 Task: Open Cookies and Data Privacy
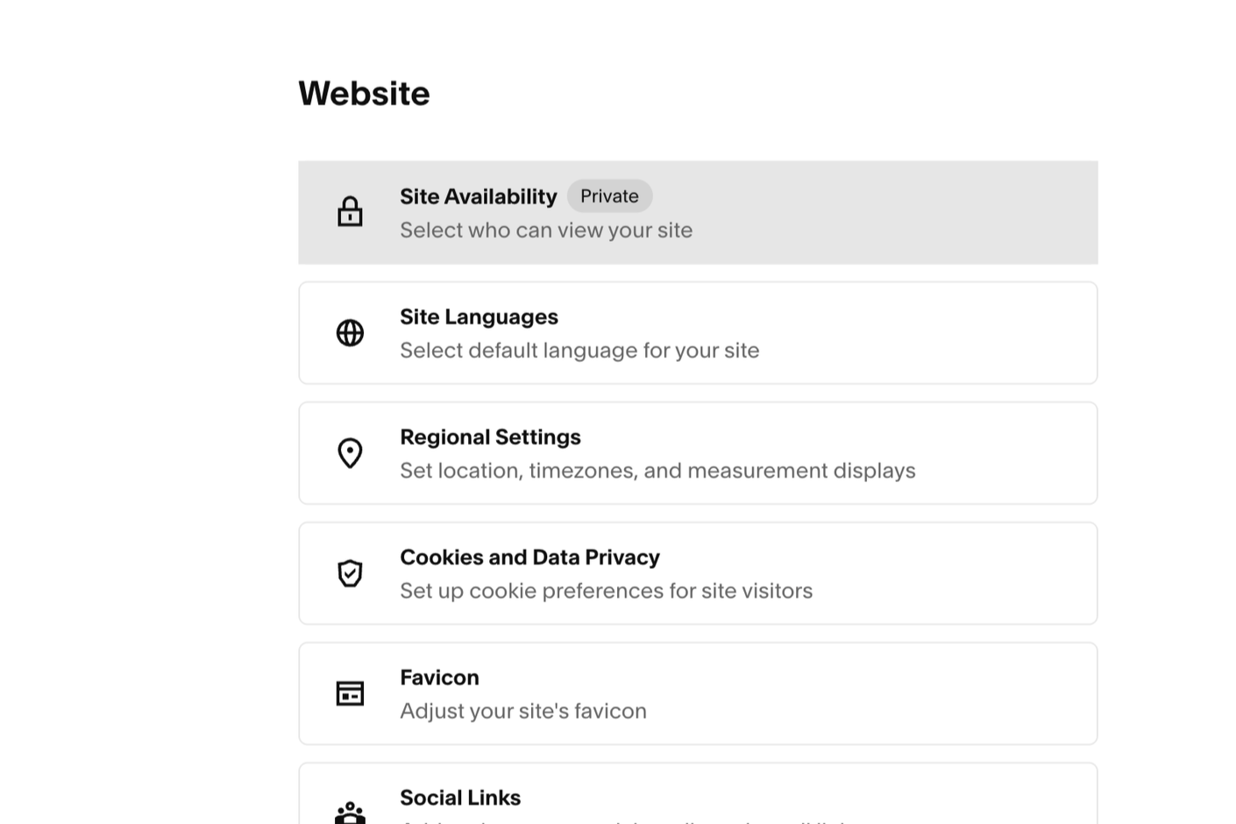(698, 573)
